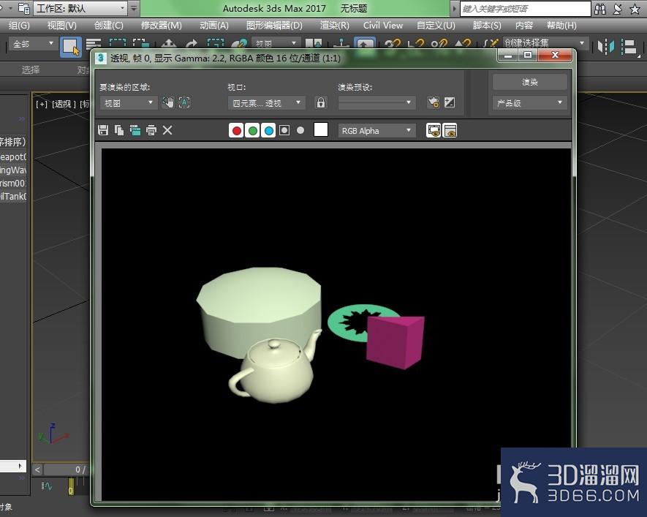Toggle the red channel display

pyautogui.click(x=236, y=130)
